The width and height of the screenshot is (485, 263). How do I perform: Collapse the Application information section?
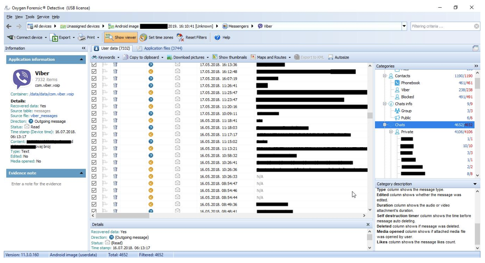[82, 60]
